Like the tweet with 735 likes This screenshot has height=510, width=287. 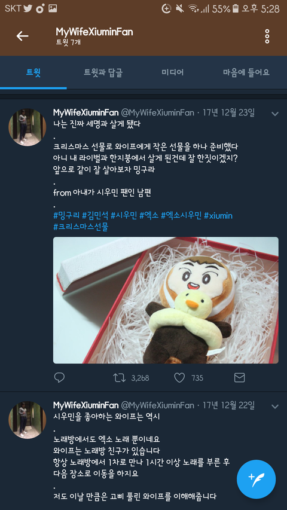coord(179,378)
